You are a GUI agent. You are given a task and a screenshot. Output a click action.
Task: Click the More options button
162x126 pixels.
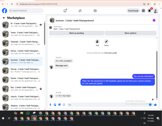coord(131,33)
